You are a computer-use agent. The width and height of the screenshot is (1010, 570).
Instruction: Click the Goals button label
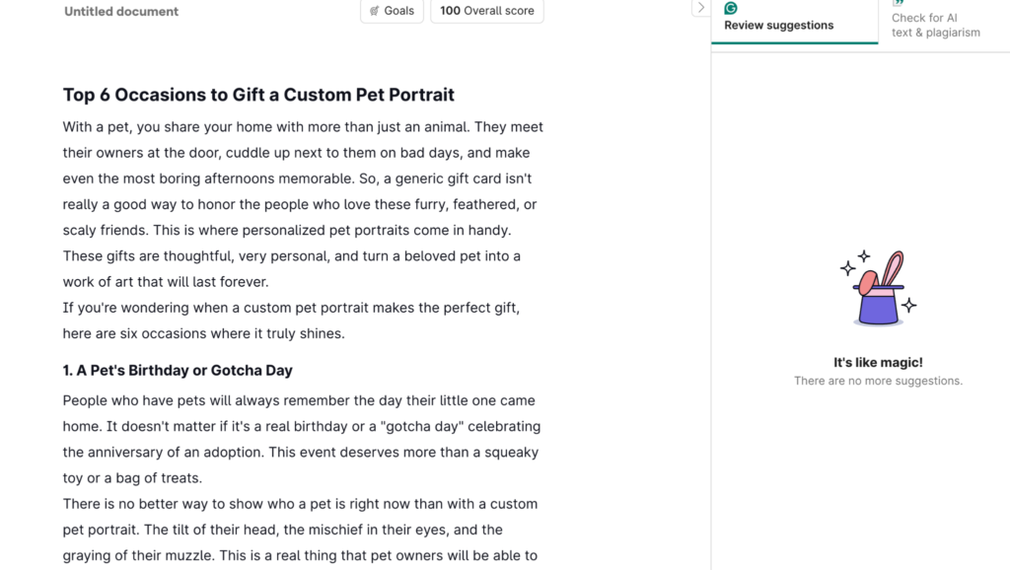399,11
